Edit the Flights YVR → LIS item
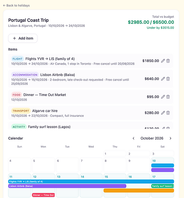Screen dimensions: 184x198 163,61
